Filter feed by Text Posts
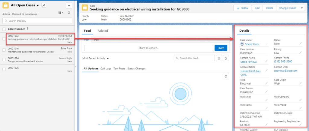 (x=119, y=69)
